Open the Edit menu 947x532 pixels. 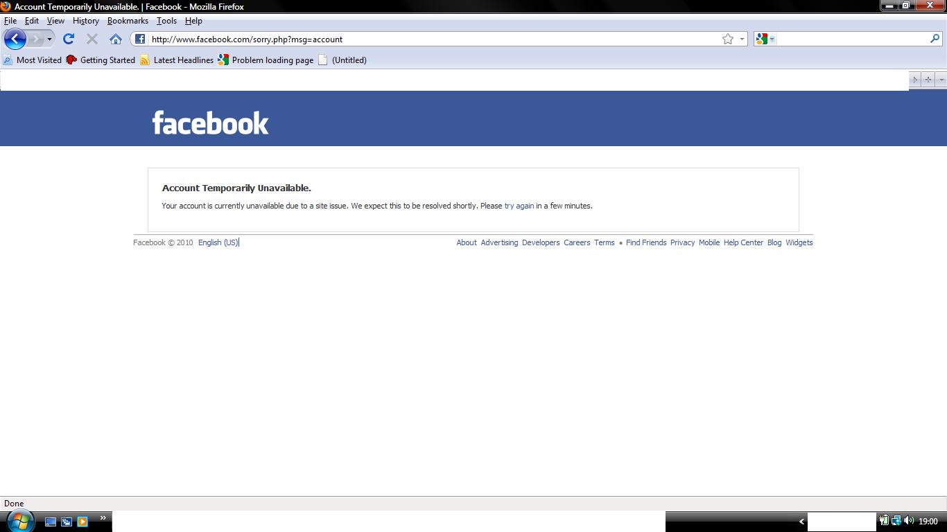pyautogui.click(x=32, y=21)
